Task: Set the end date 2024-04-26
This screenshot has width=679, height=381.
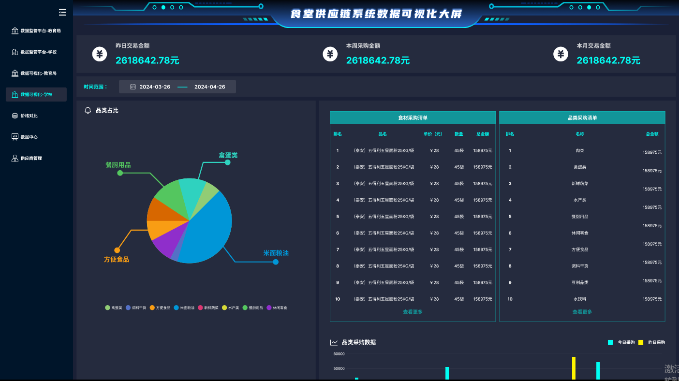Action: [x=210, y=87]
